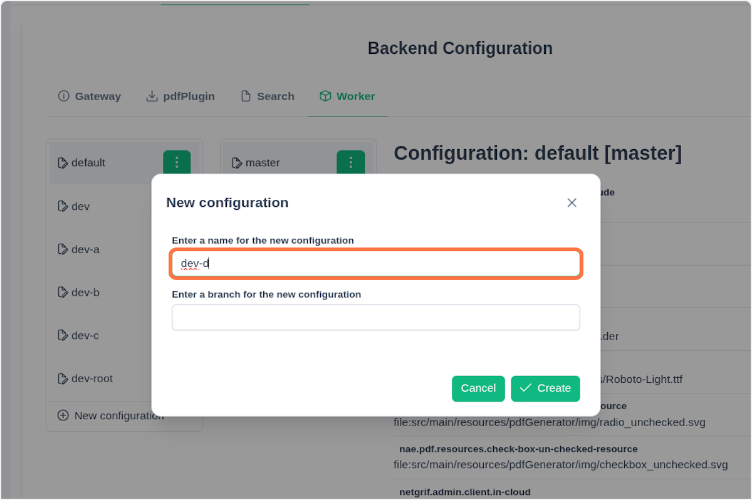Close the New configuration dialog with the X
Viewport: 752px width, 500px height.
(x=571, y=202)
